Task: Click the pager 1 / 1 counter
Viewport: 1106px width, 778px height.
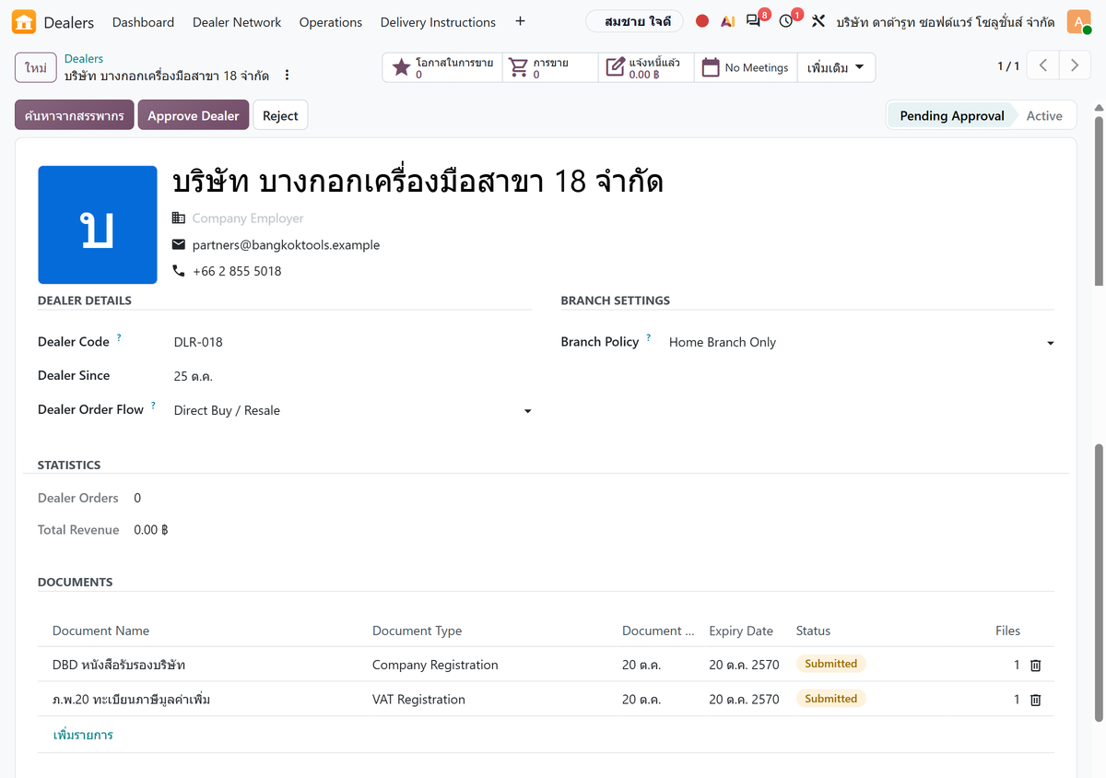Action: pos(1008,66)
